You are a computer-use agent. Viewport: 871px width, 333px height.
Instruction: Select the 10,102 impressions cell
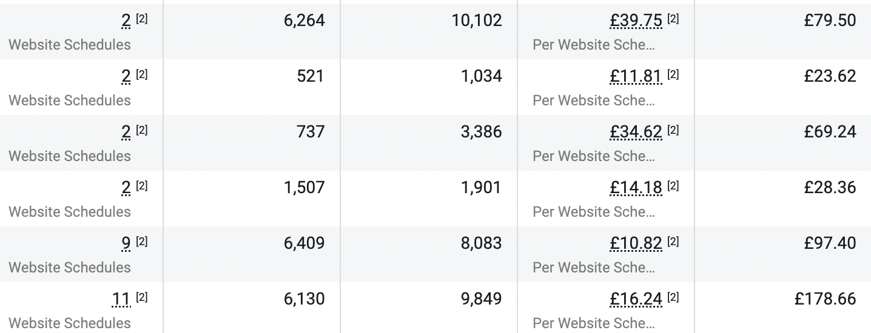tap(477, 21)
